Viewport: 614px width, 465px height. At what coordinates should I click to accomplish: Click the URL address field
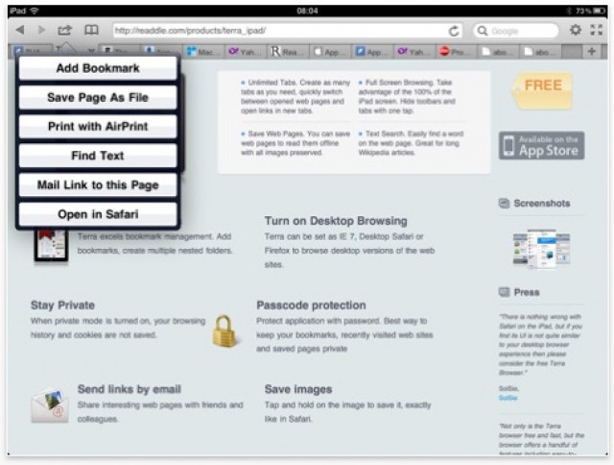pos(278,31)
